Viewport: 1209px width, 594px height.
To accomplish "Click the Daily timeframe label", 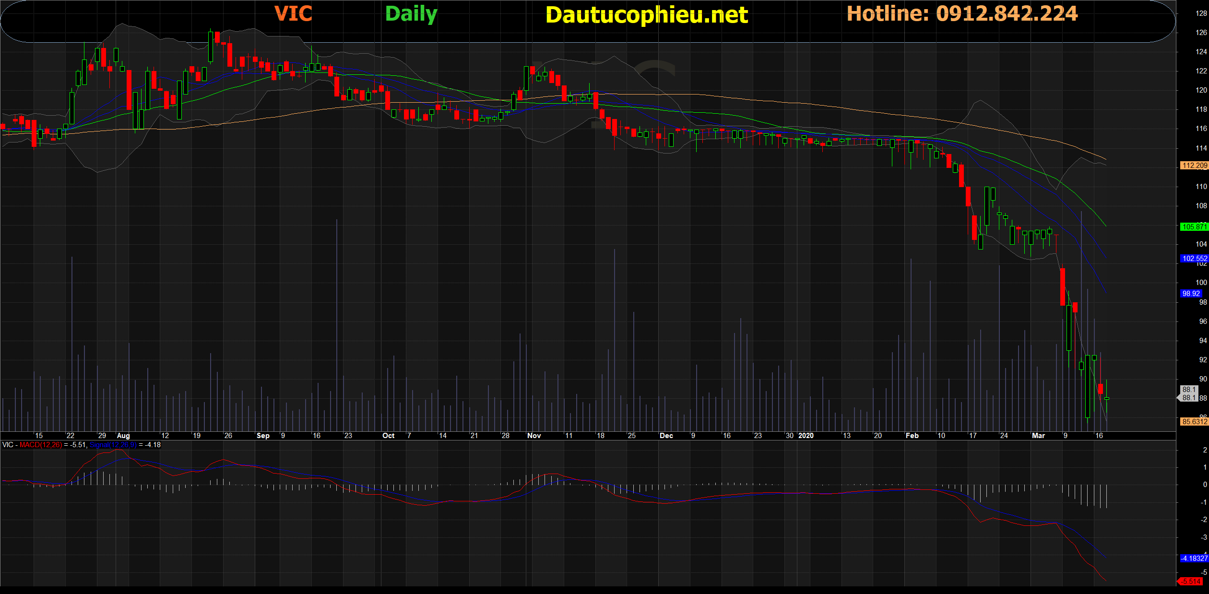I will (411, 14).
